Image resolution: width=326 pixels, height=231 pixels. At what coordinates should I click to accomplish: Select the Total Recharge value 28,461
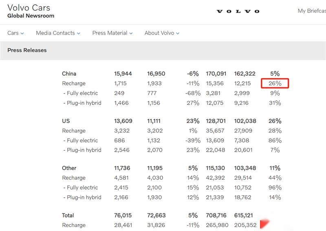(x=123, y=225)
